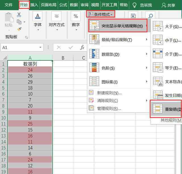
Task: Switch to the 插入 ribbon tab
Action: (x=34, y=5)
